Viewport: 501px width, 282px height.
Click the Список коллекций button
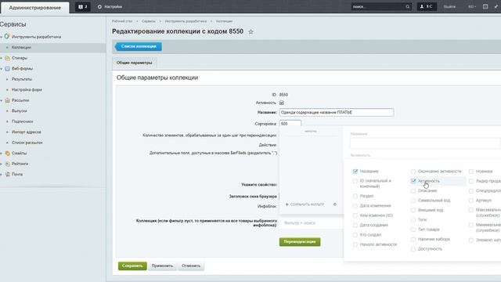[x=139, y=47]
